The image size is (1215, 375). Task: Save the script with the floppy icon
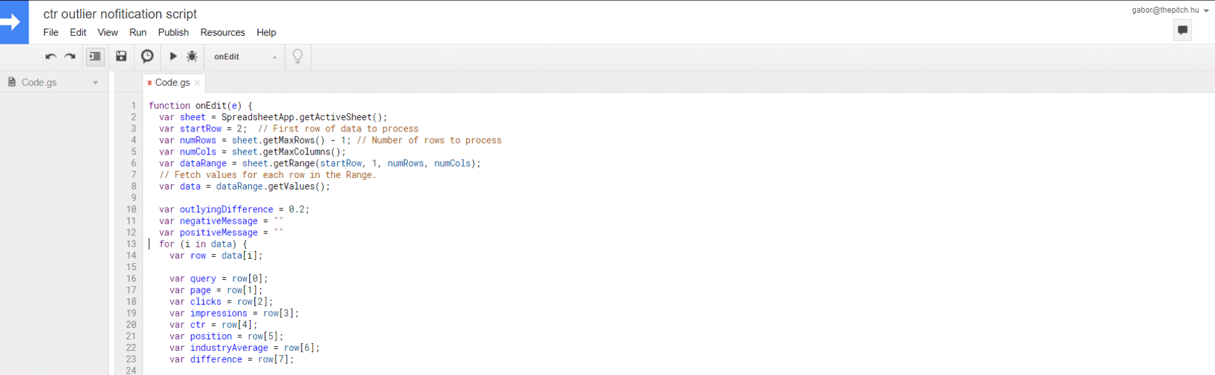click(x=121, y=57)
